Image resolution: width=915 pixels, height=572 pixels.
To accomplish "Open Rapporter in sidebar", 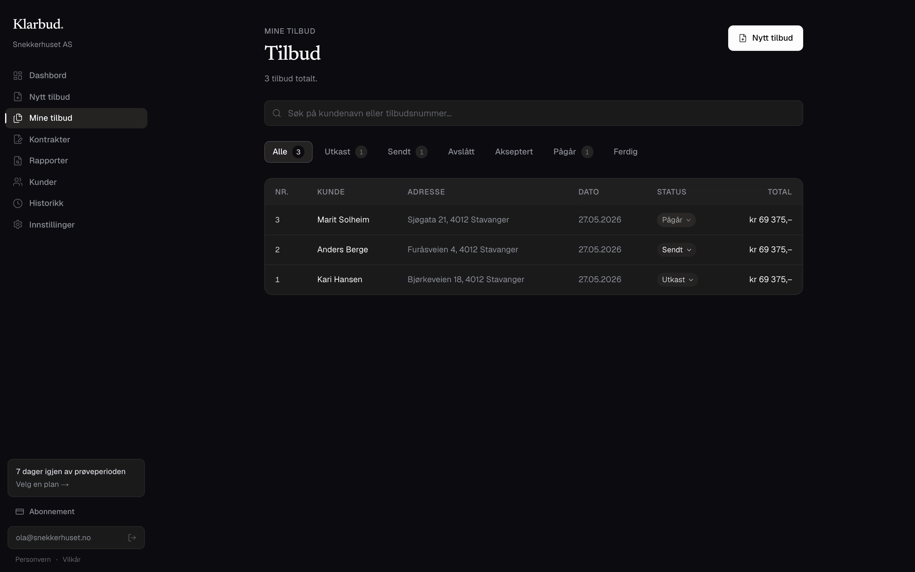I will click(x=76, y=161).
